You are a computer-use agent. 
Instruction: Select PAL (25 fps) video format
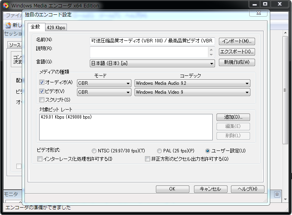(x=159, y=151)
